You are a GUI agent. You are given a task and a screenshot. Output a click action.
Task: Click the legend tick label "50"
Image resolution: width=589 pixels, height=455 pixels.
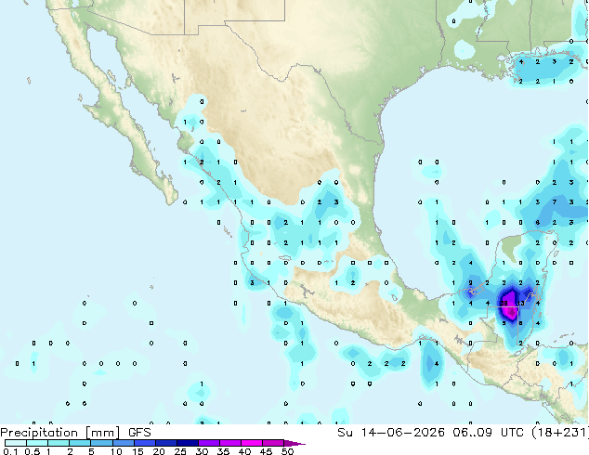coord(287,451)
